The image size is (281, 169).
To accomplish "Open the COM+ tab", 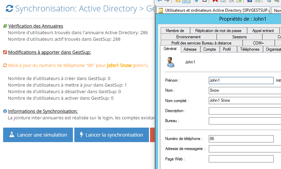I will (x=259, y=43).
